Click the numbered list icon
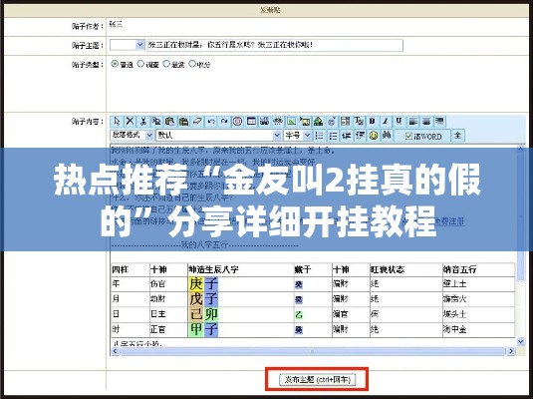 tap(319, 136)
